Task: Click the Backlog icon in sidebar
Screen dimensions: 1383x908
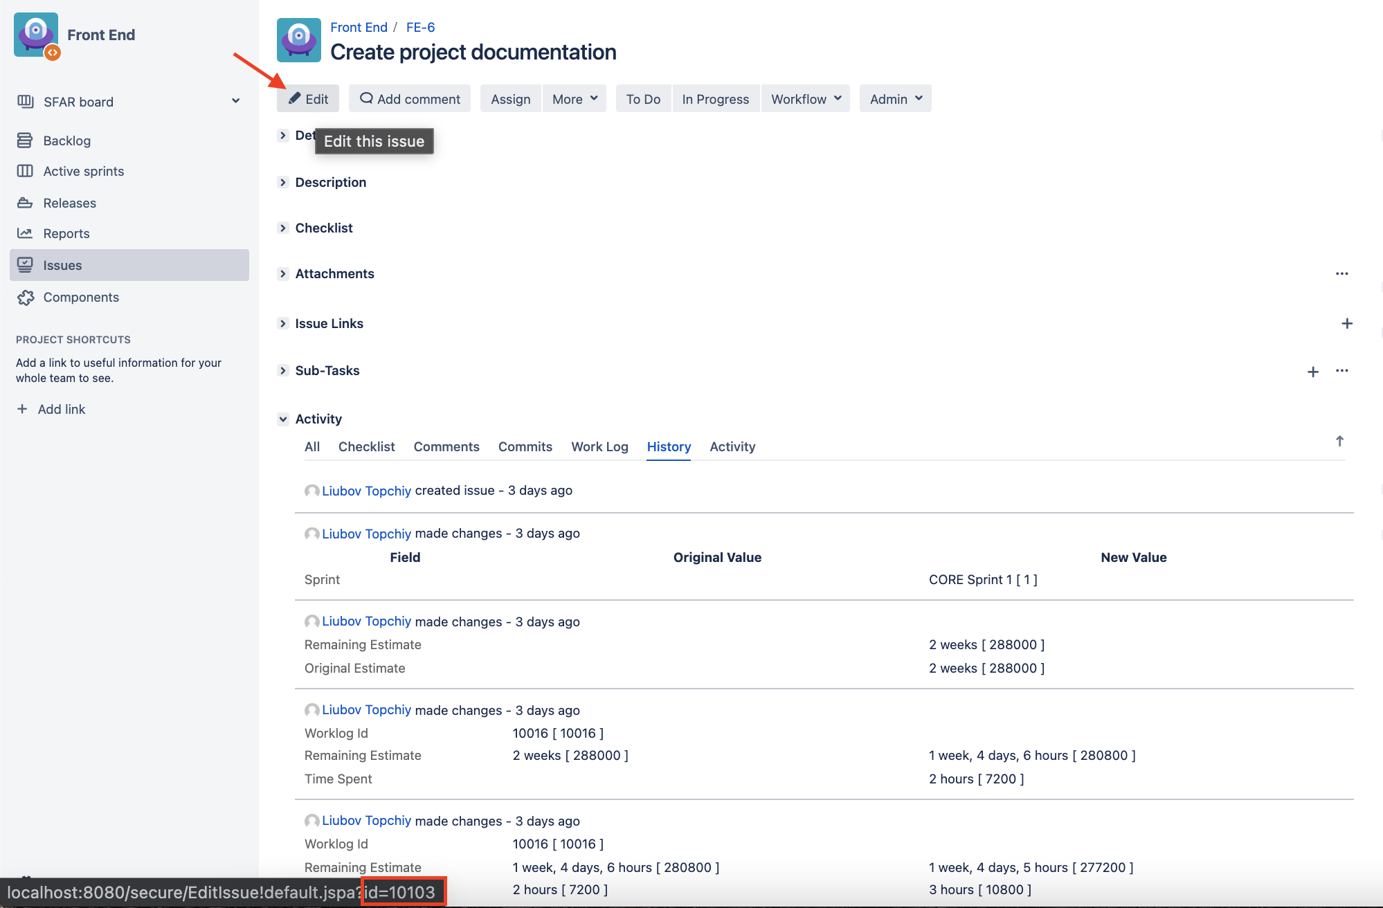Action: click(25, 140)
